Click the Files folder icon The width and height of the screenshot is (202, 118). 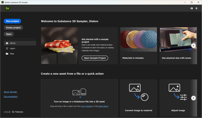pyautogui.click(x=7, y=54)
